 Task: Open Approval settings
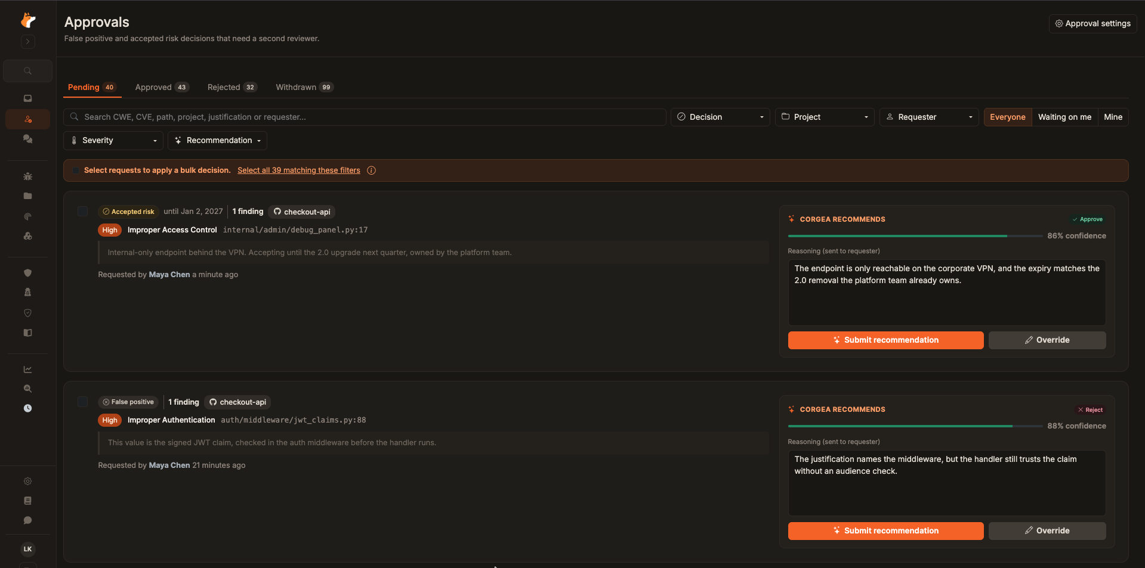tap(1092, 23)
